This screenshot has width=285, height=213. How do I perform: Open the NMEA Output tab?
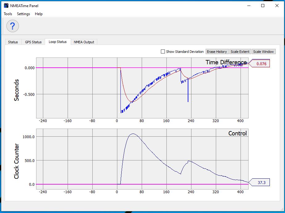[x=84, y=42]
